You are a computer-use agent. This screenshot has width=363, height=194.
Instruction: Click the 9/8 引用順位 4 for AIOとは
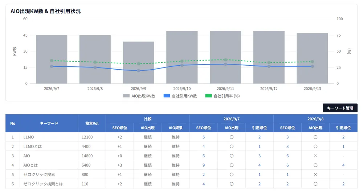coord(343,165)
